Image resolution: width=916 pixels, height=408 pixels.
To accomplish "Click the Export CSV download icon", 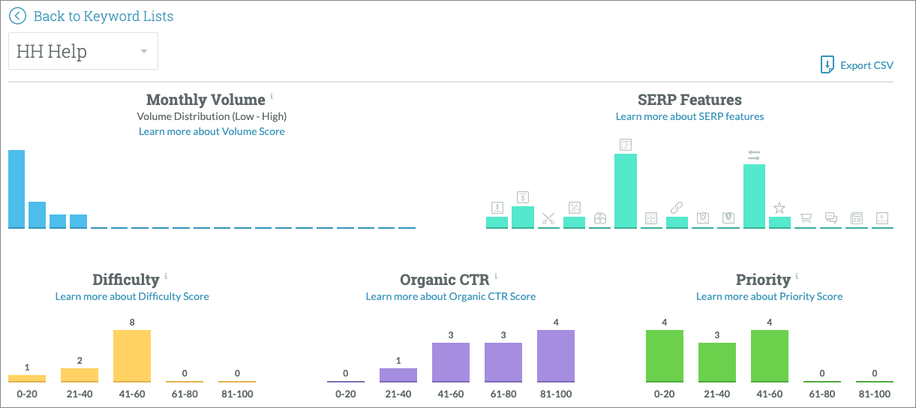I will coord(827,65).
